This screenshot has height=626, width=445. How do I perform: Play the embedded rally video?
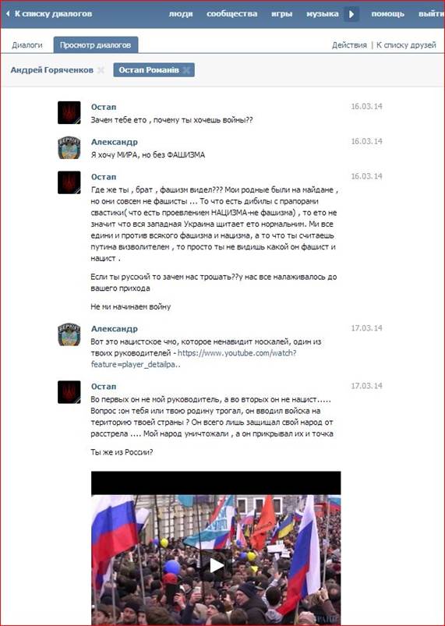217,565
